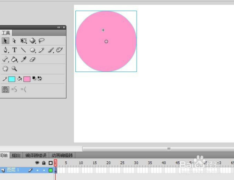Open the pink fill color swatch
234x180 pixels.
click(27, 79)
